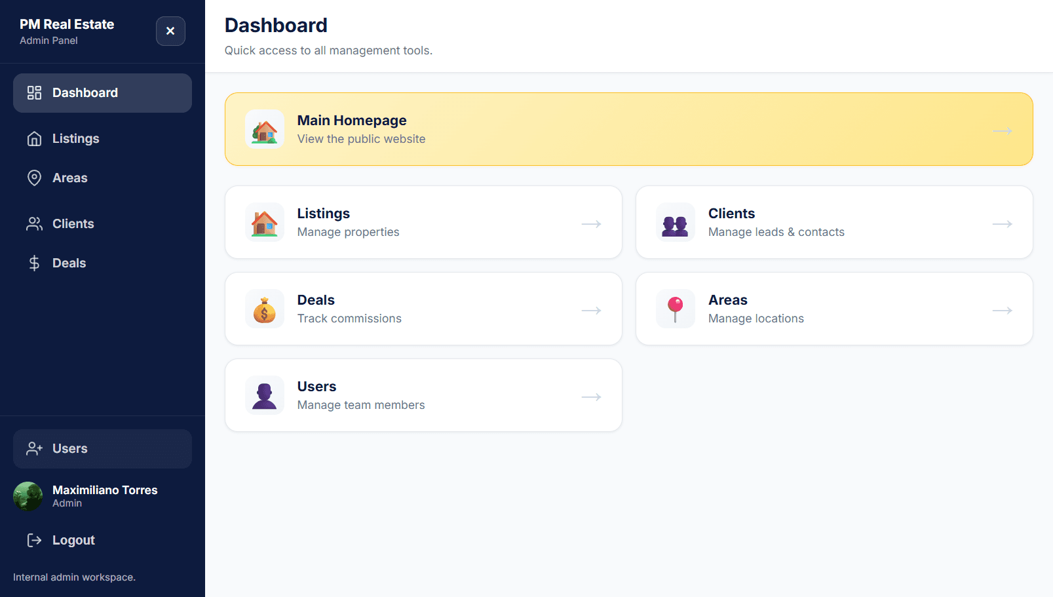Close the sidebar with the X button

pyautogui.click(x=170, y=31)
